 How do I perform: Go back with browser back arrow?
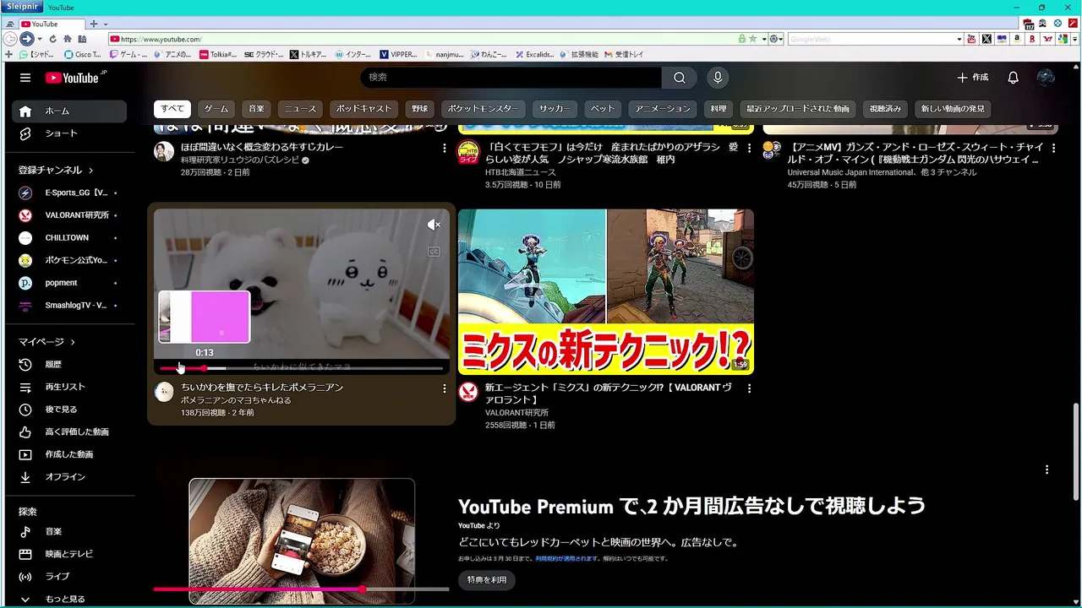click(x=10, y=39)
